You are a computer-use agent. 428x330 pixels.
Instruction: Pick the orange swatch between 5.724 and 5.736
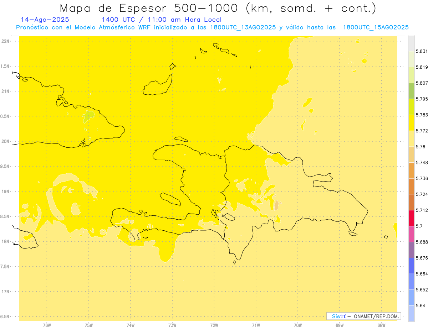click(411, 186)
